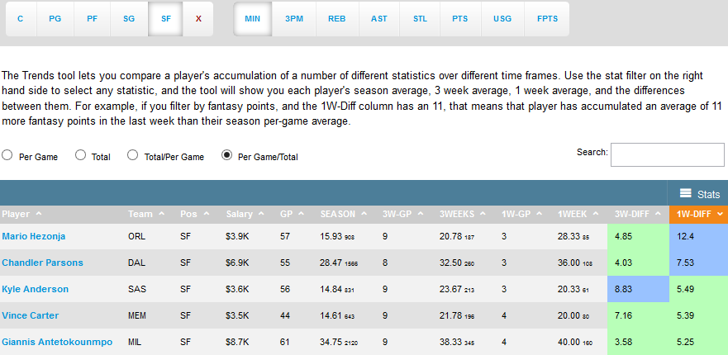Switch stat filter to 3PM

tap(294, 19)
